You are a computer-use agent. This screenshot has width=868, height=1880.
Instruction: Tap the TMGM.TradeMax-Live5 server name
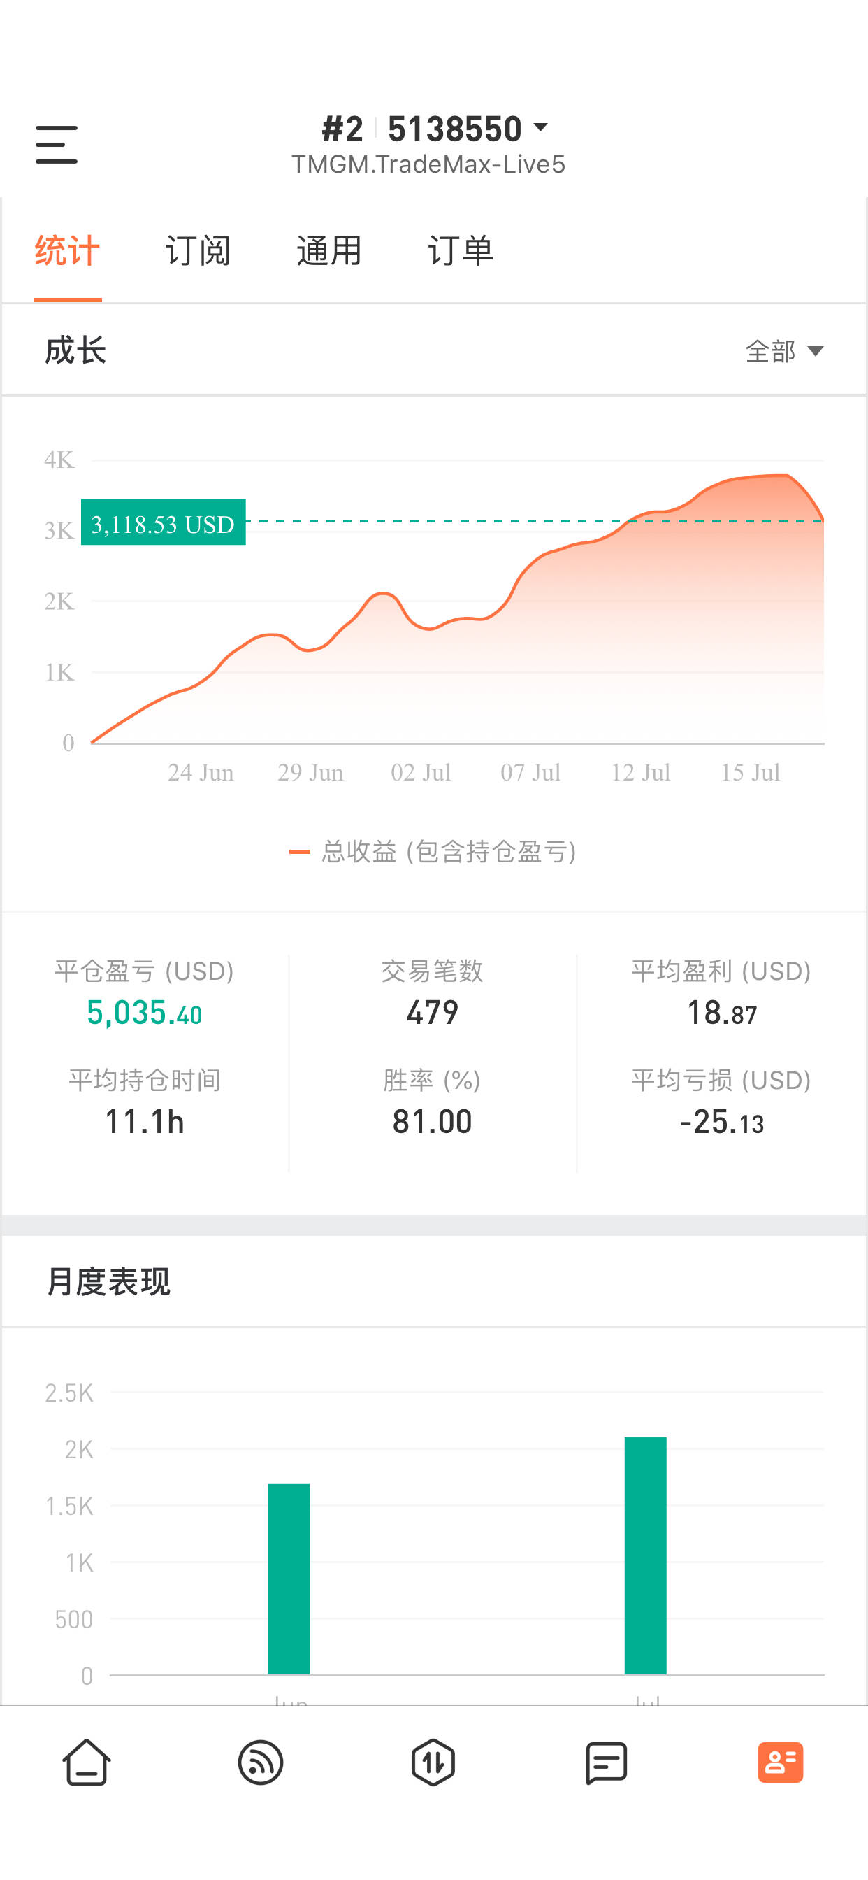click(x=429, y=164)
